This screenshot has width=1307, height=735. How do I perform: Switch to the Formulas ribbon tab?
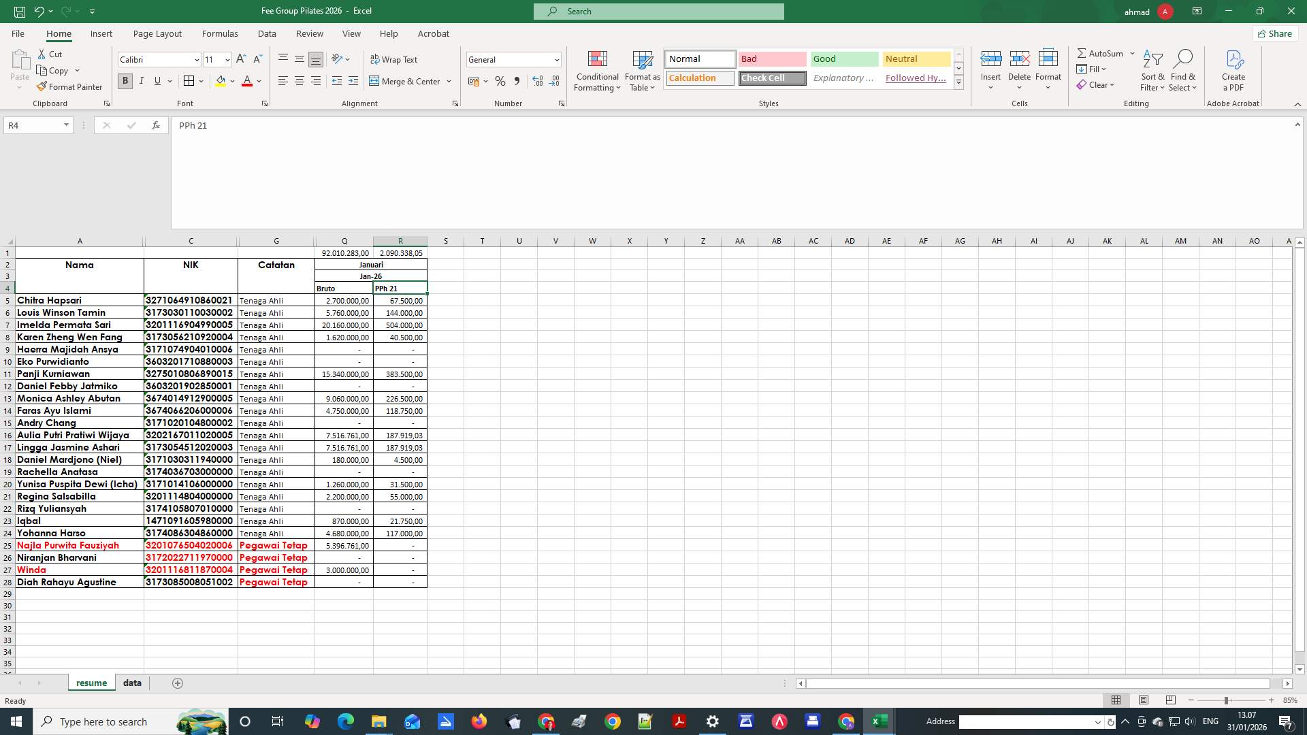click(x=220, y=33)
